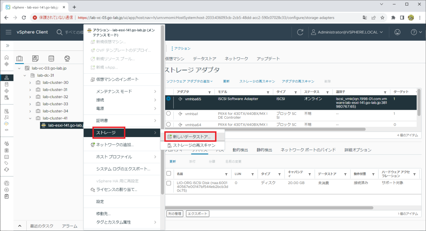Open the vSphere Client hamburger menu
This screenshot has height=231, width=426.
[9, 32]
